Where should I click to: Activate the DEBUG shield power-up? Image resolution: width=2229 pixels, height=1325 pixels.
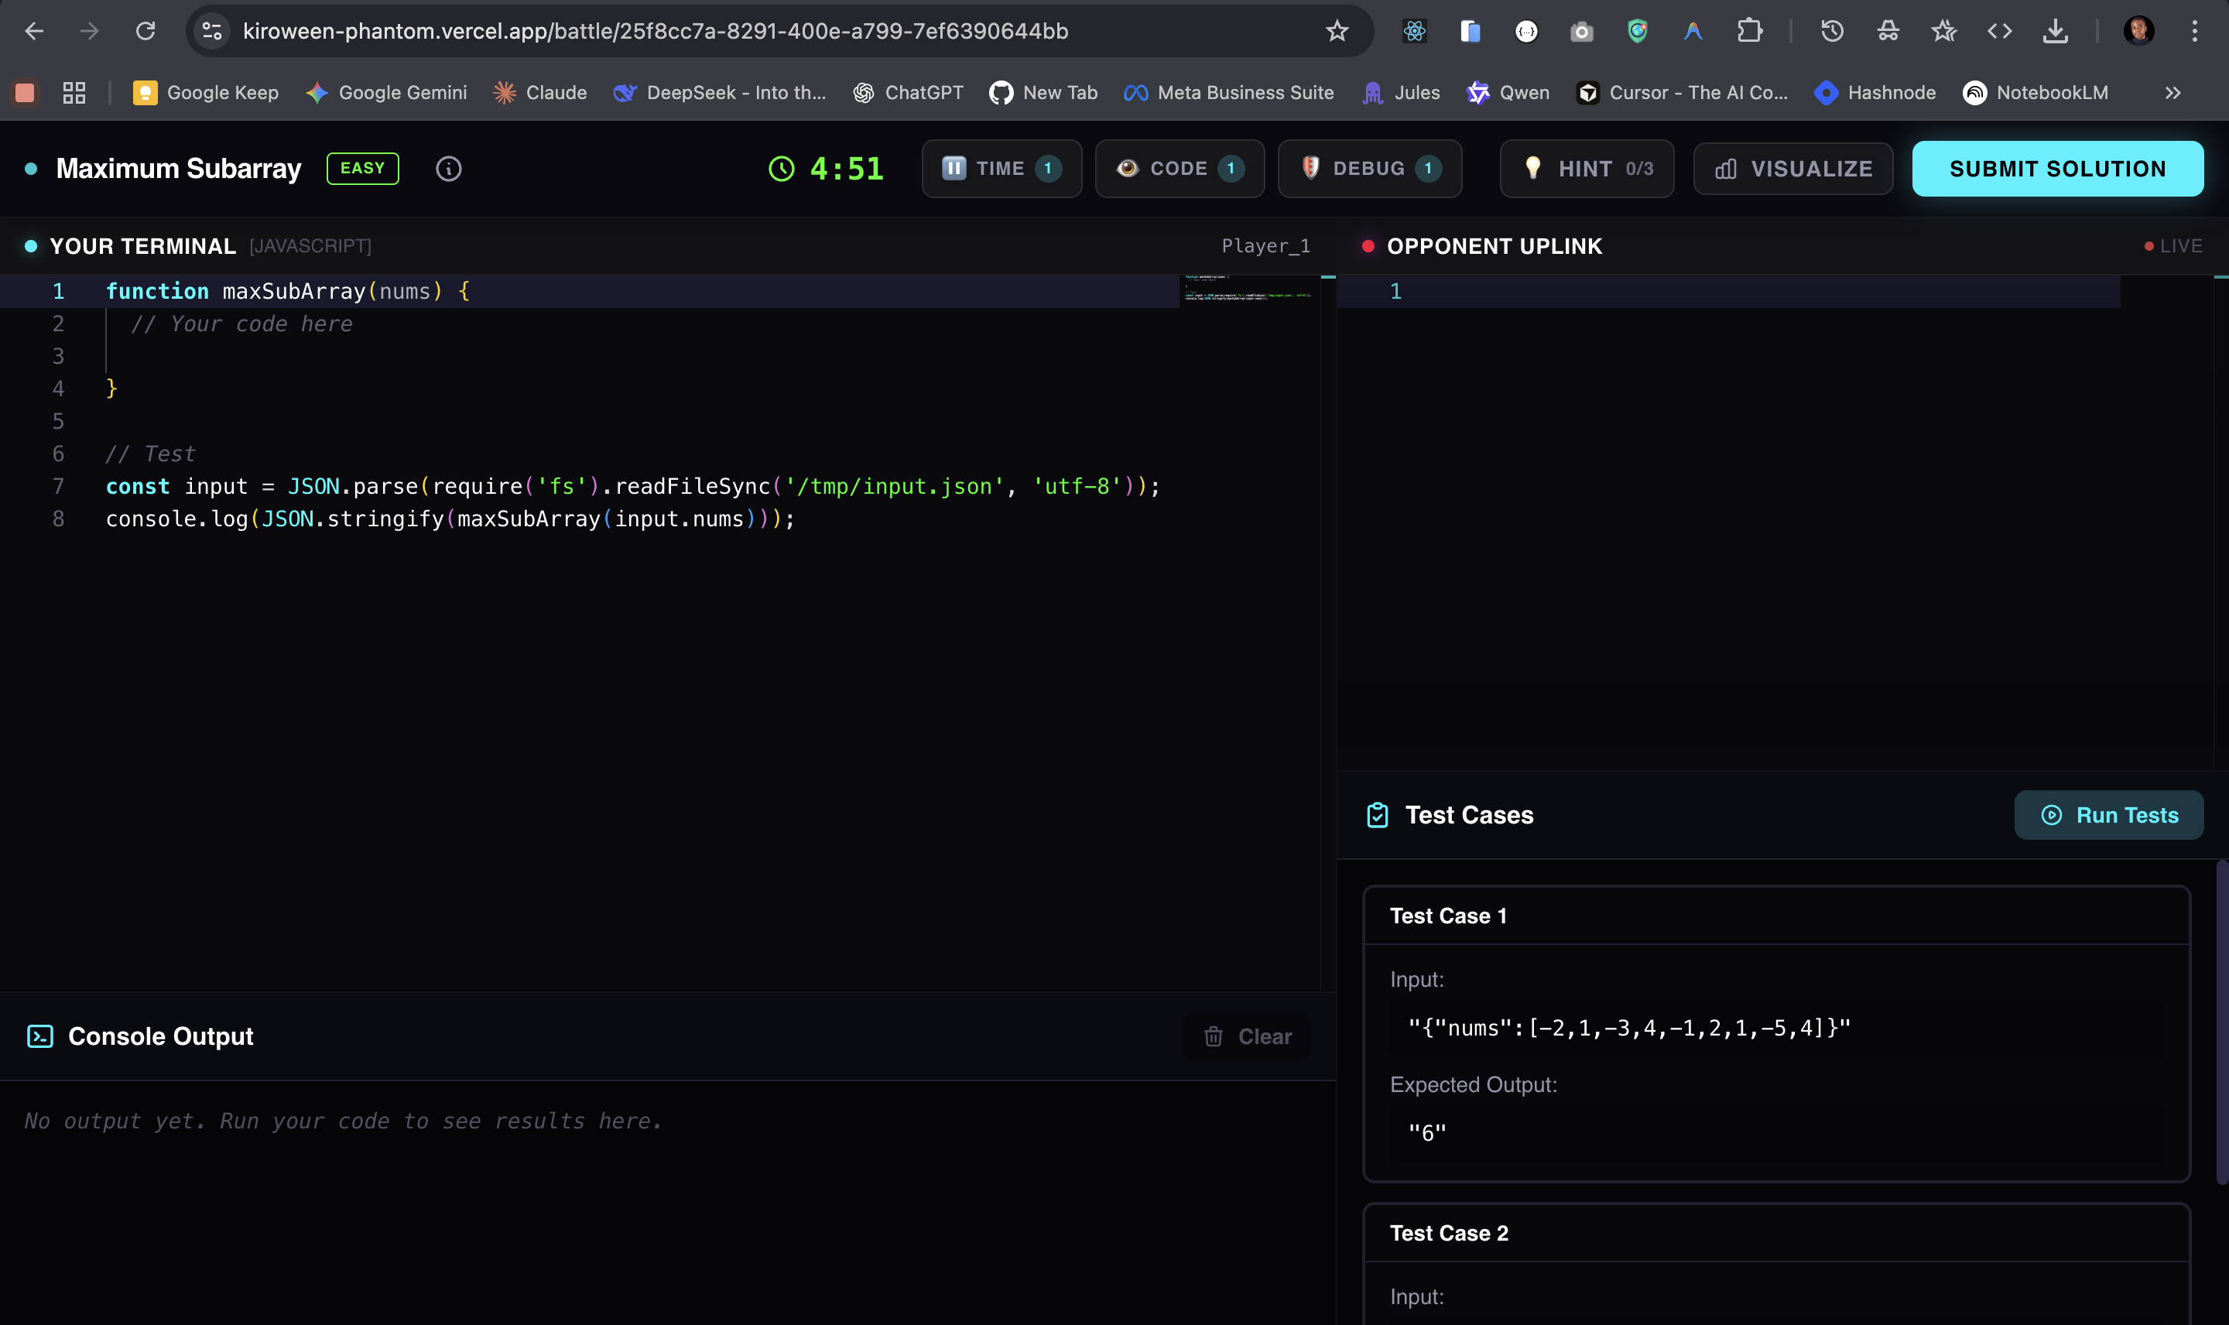click(1369, 169)
